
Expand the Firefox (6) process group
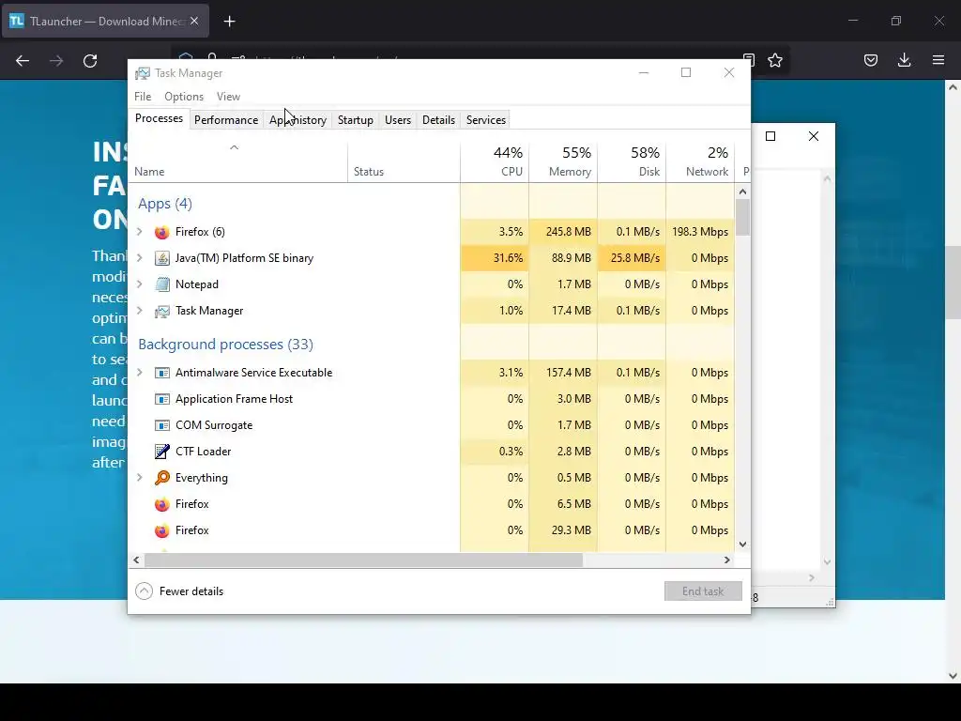click(x=140, y=232)
